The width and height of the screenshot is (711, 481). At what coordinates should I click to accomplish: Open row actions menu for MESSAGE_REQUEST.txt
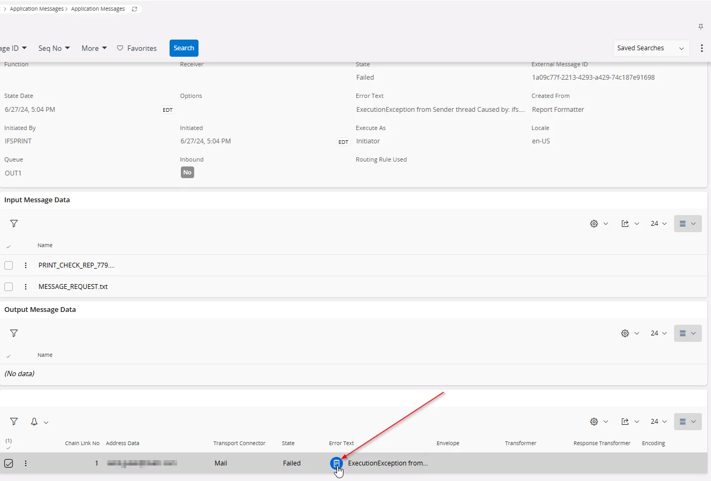[x=26, y=287]
